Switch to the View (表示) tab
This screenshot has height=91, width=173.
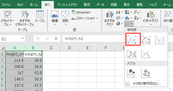[x=126, y=5]
